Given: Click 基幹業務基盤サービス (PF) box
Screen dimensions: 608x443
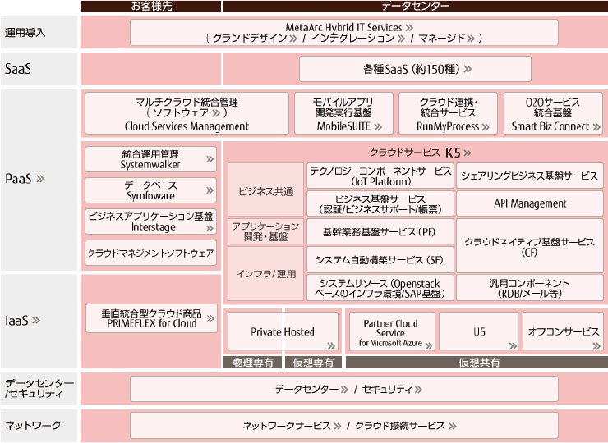Looking at the screenshot, I should (x=380, y=231).
